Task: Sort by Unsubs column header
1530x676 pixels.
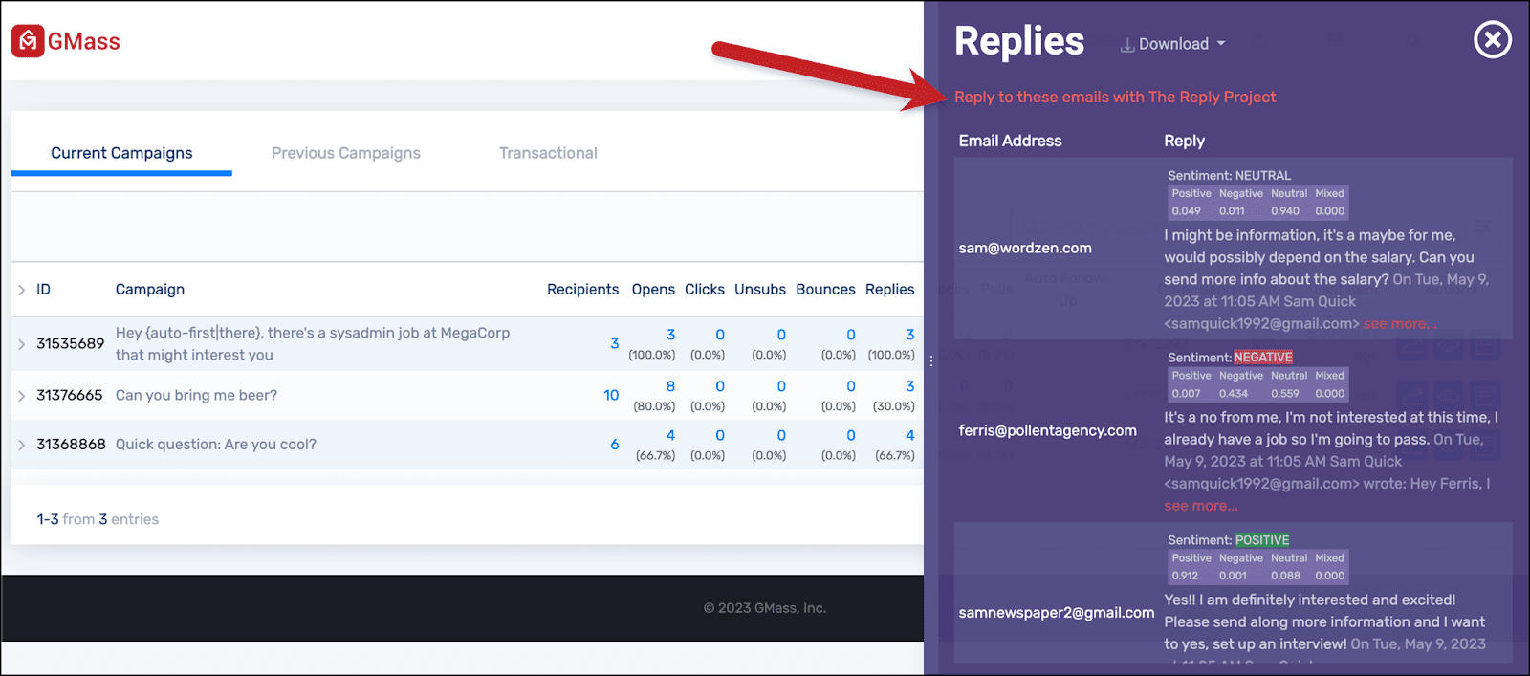Action: (760, 290)
